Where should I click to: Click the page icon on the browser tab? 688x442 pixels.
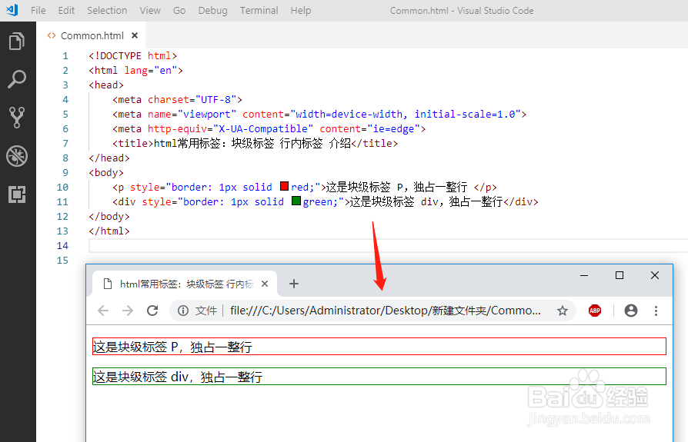pyautogui.click(x=108, y=284)
